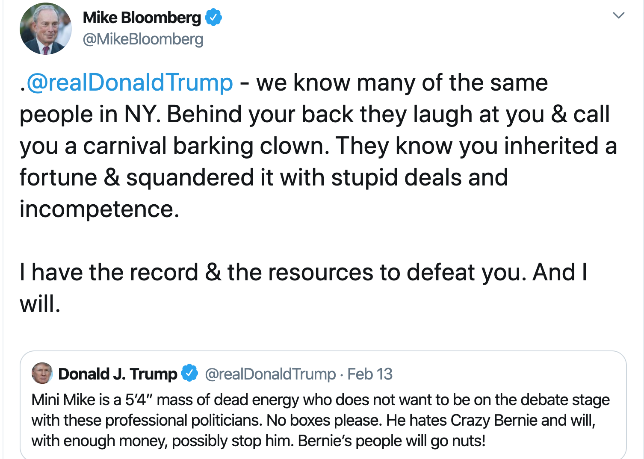Click the 'carnival barking clown' line

click(x=319, y=146)
